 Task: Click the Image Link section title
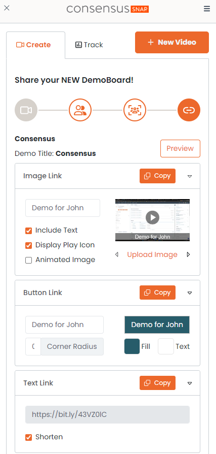[42, 176]
